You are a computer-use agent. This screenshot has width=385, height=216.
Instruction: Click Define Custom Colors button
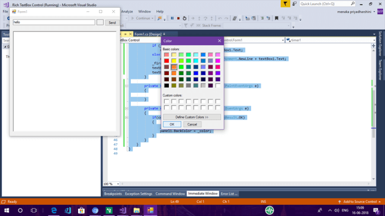192,117
